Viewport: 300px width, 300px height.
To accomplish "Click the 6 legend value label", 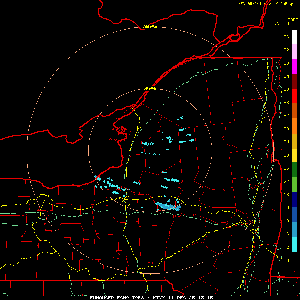I will click(x=287, y=234).
